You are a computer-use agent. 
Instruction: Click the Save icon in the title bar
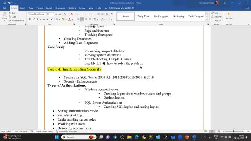point(4,3)
